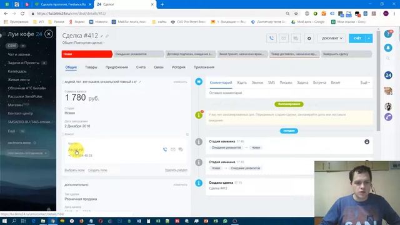Click the edit pencil next to the deal title line
Viewport: 400px width, 225px height.
tap(140, 82)
